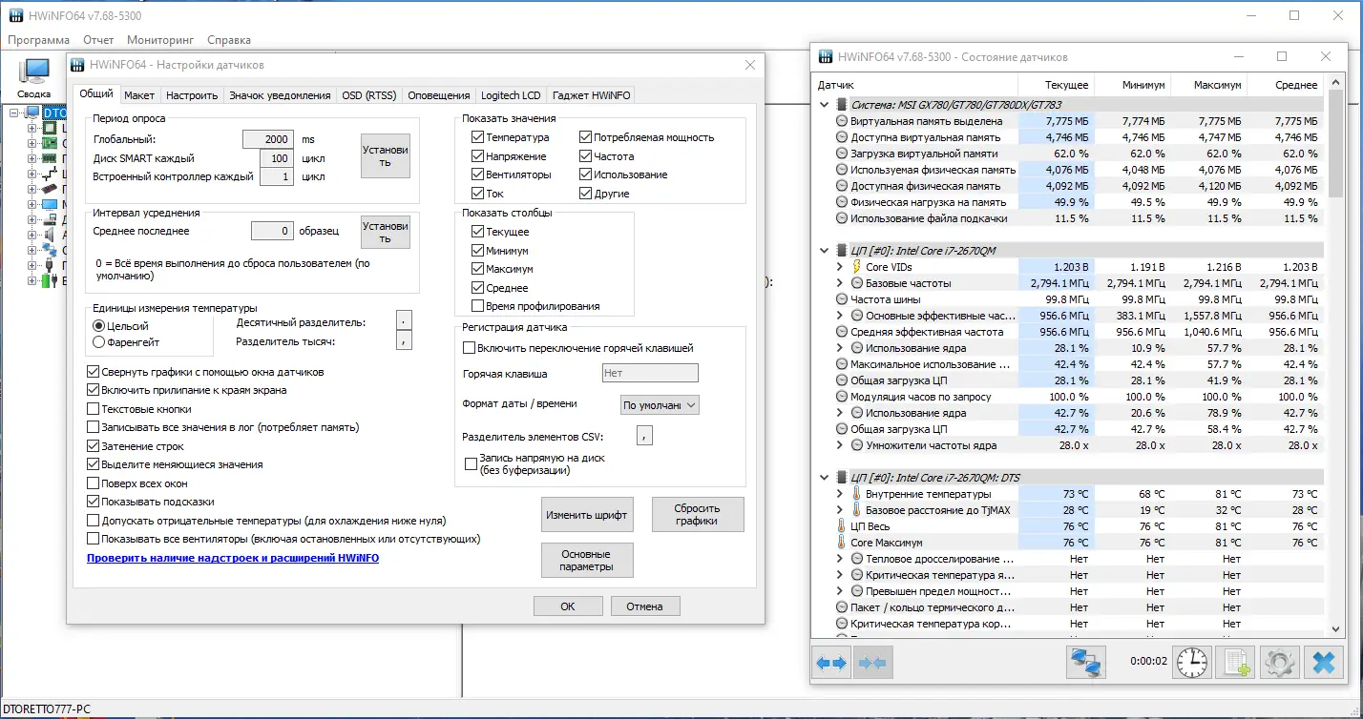Select the zigzag bus icon in main tree
Viewport: 1363px width, 719px height.
pos(51,174)
